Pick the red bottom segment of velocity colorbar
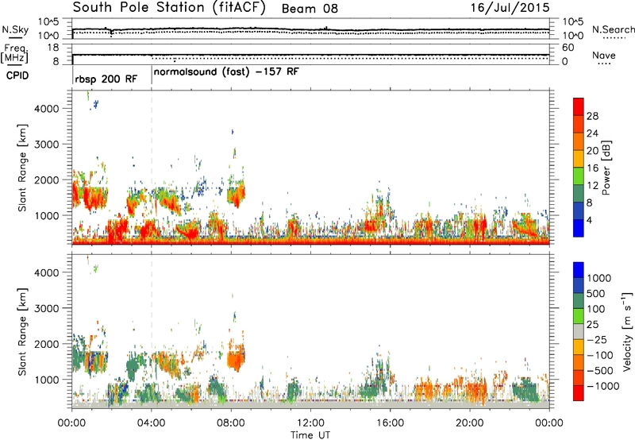 coord(579,392)
